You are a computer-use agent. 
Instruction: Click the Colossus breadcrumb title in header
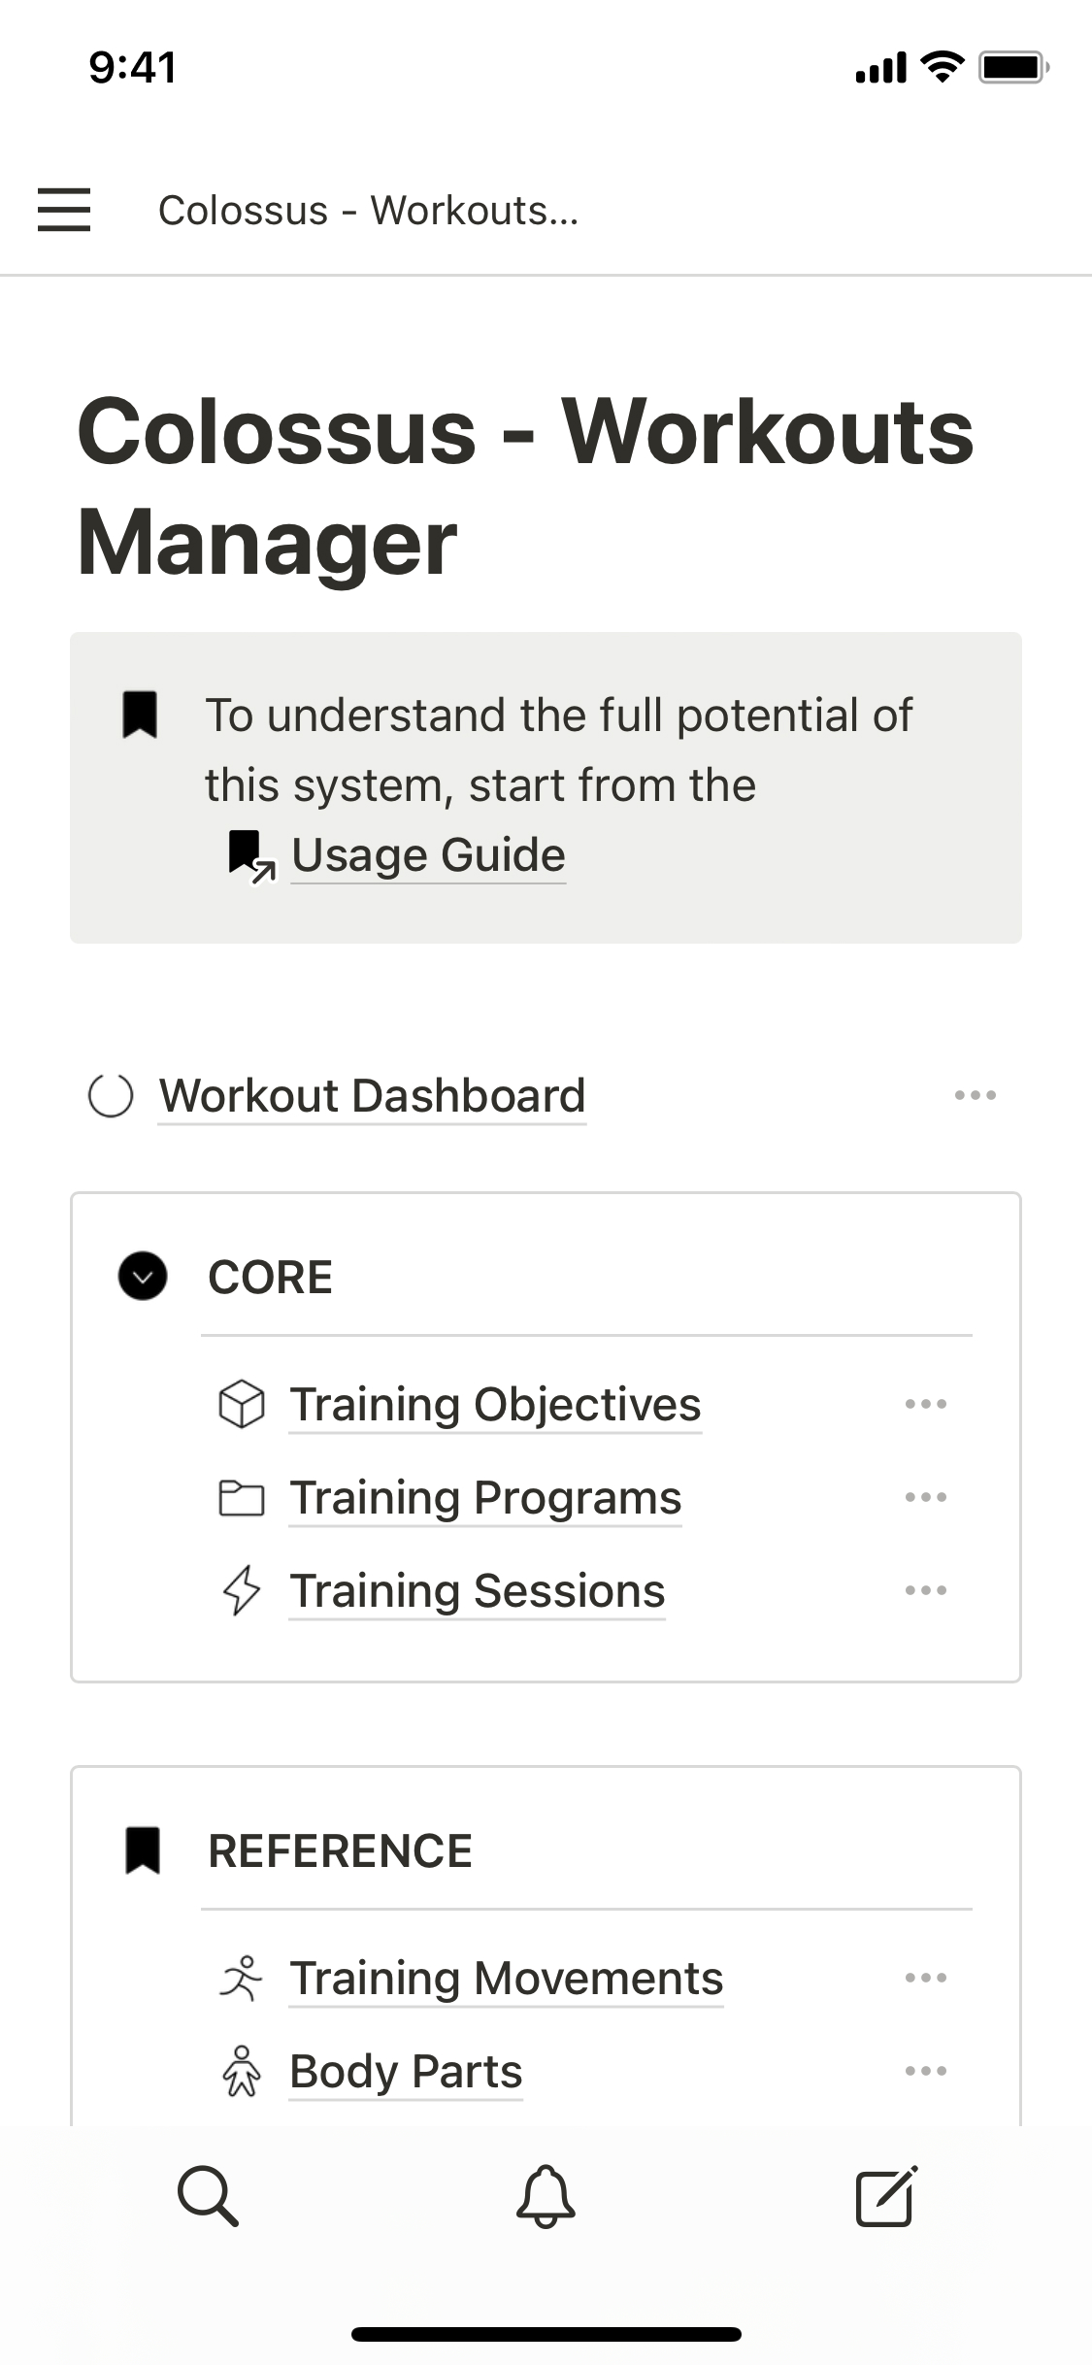(368, 210)
